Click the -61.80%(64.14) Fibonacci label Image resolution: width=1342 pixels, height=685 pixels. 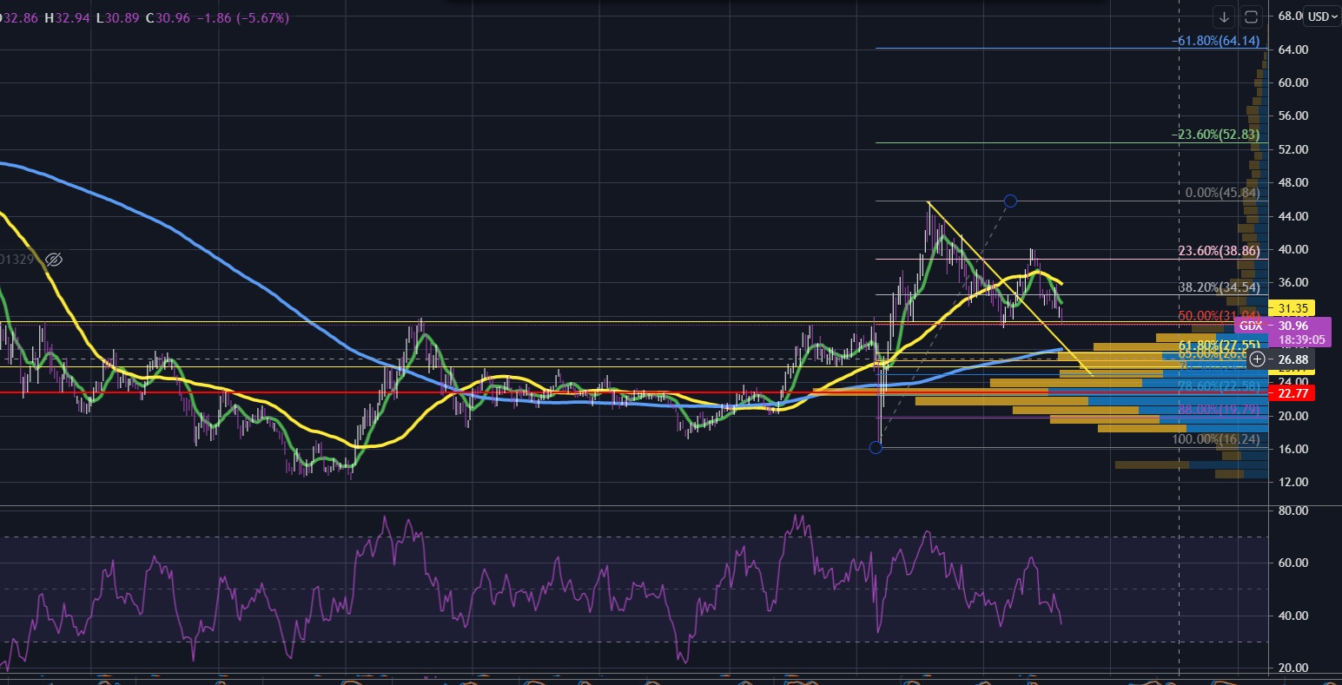pyautogui.click(x=1216, y=41)
